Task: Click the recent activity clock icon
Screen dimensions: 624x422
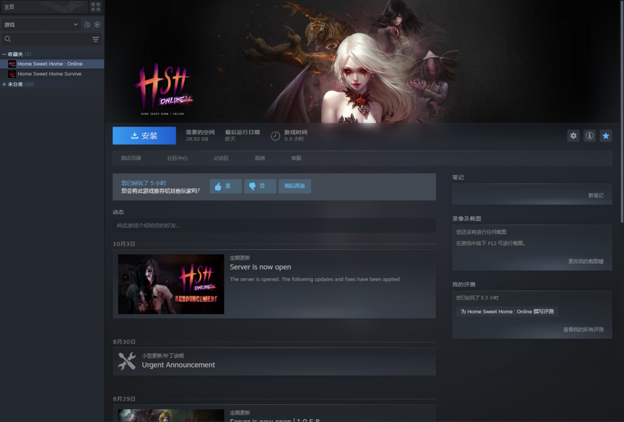Action: click(x=87, y=25)
